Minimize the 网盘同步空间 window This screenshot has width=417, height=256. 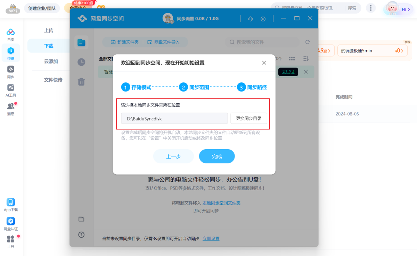pos(284,18)
